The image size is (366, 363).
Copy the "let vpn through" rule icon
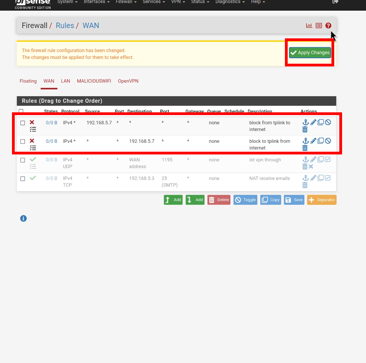tap(321, 159)
